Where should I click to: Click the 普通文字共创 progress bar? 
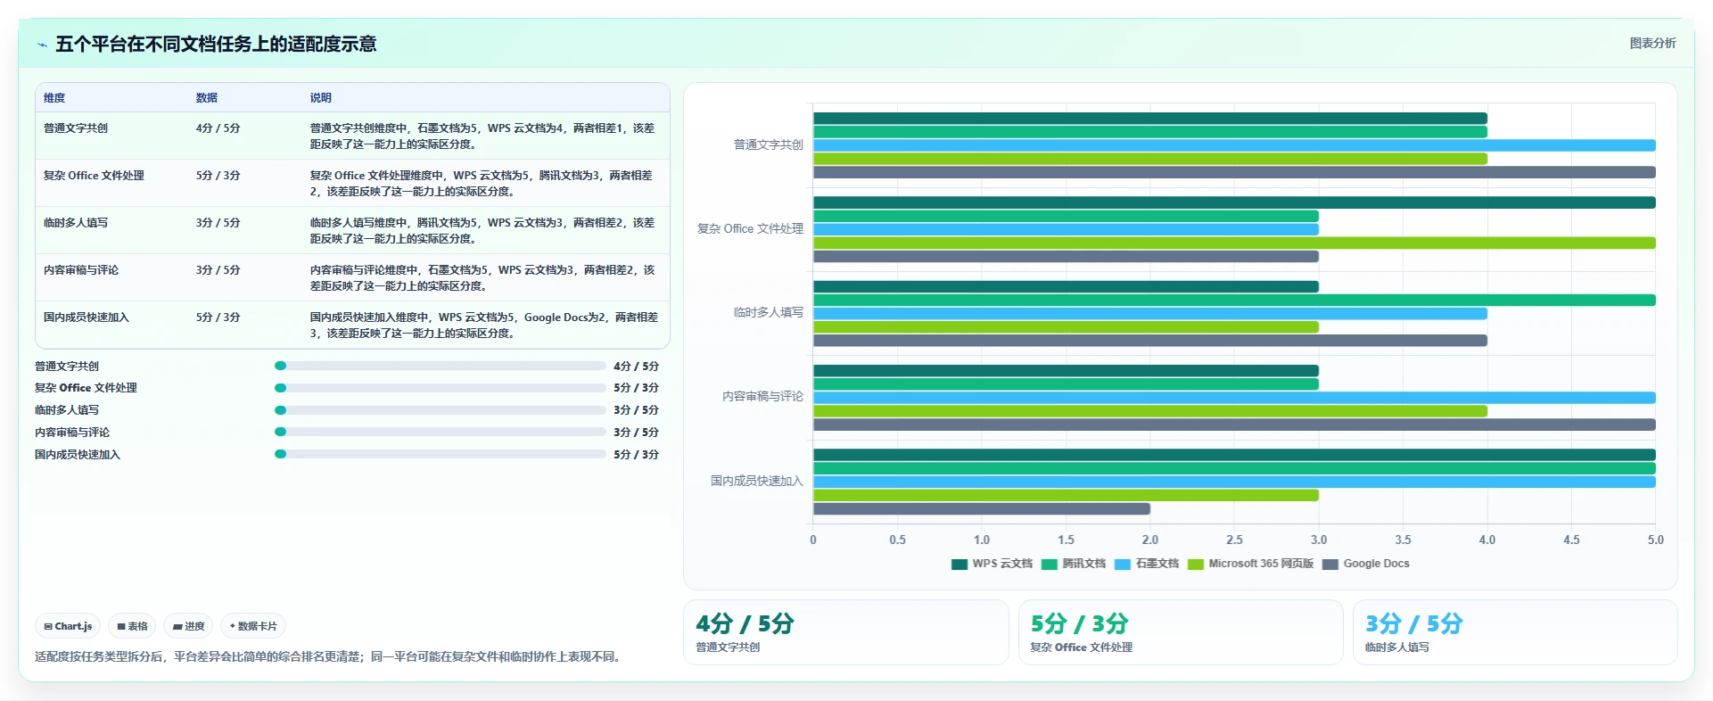point(441,366)
